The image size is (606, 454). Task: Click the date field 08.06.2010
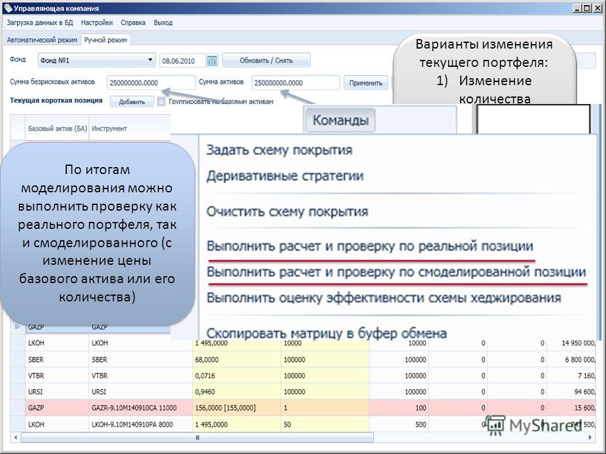tap(182, 61)
